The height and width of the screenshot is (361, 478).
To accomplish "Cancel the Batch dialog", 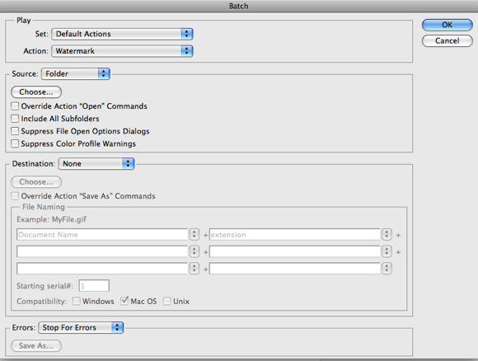I will 448,41.
